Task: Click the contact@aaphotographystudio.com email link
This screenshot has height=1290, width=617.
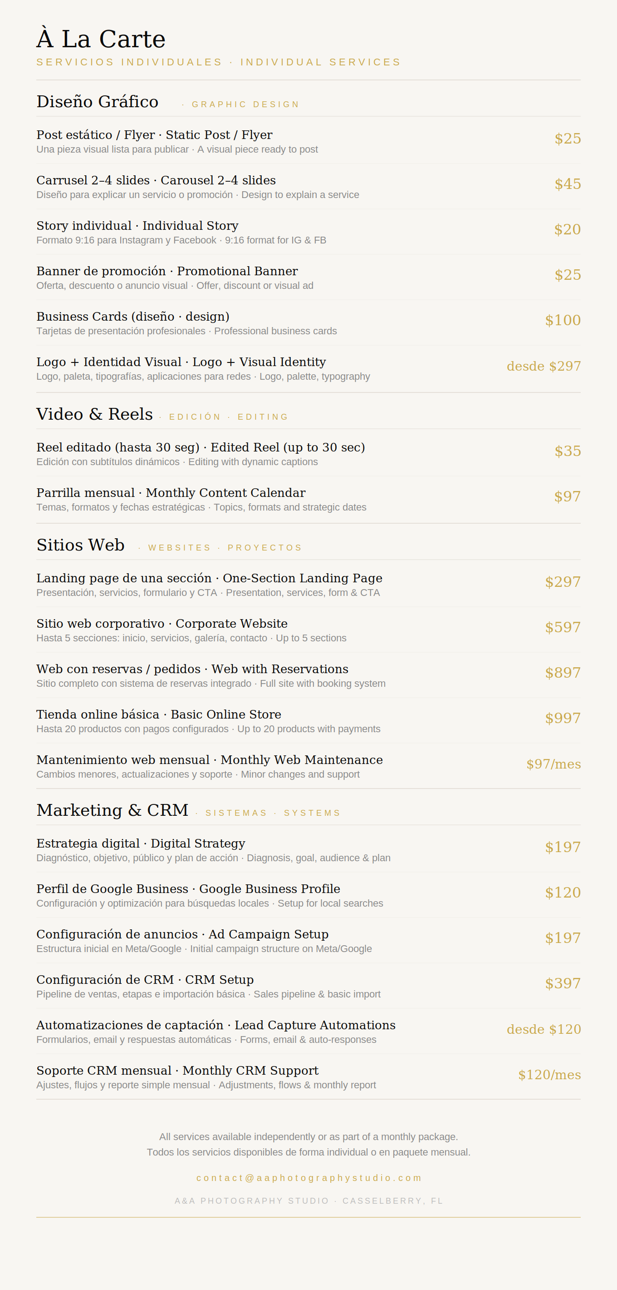Action: click(x=308, y=1178)
